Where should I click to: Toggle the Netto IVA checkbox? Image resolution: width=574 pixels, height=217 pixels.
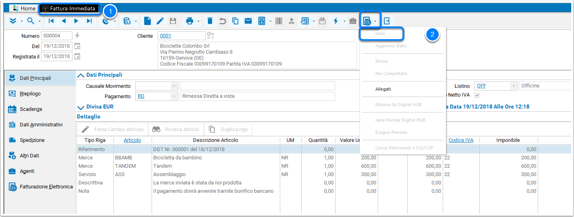[x=477, y=95]
